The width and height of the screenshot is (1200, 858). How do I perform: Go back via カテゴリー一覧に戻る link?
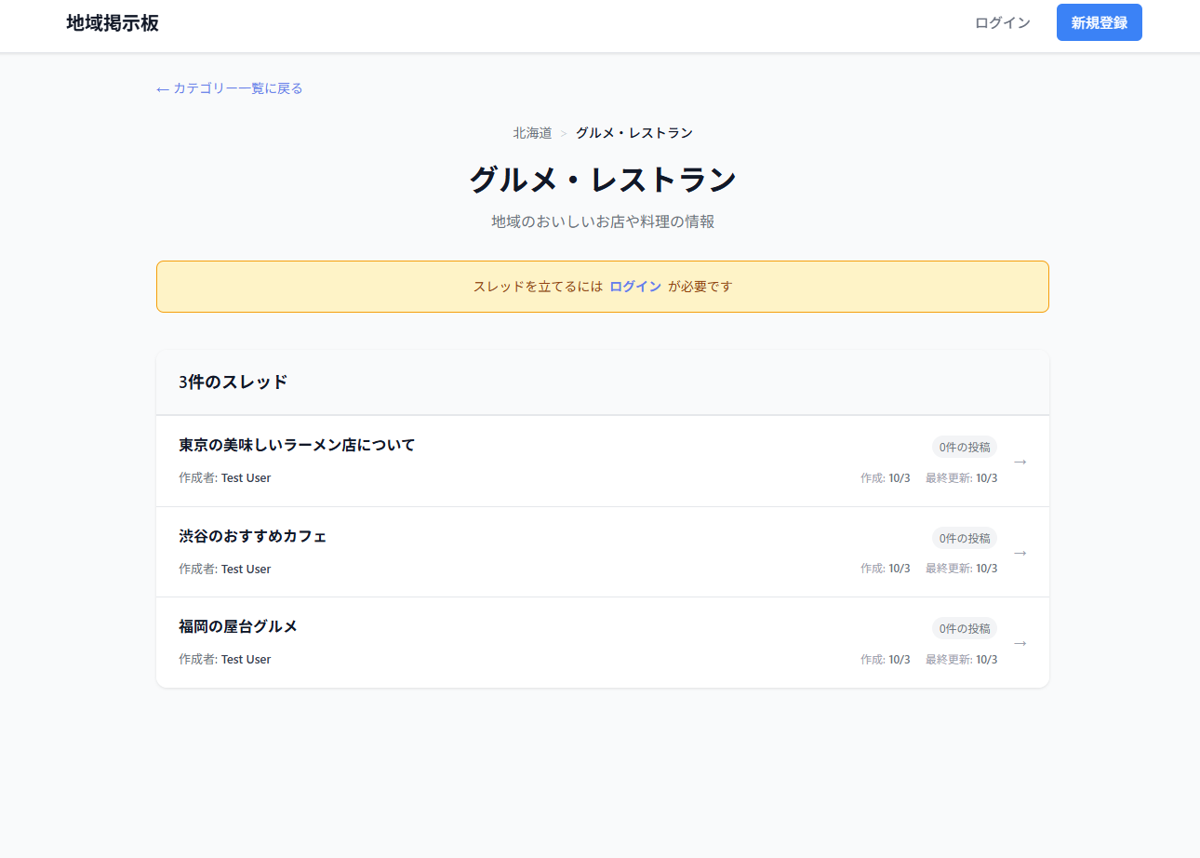coord(230,88)
